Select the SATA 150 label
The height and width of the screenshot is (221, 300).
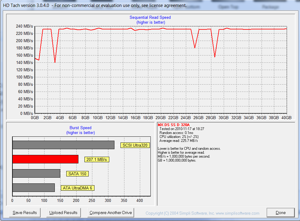77,174
